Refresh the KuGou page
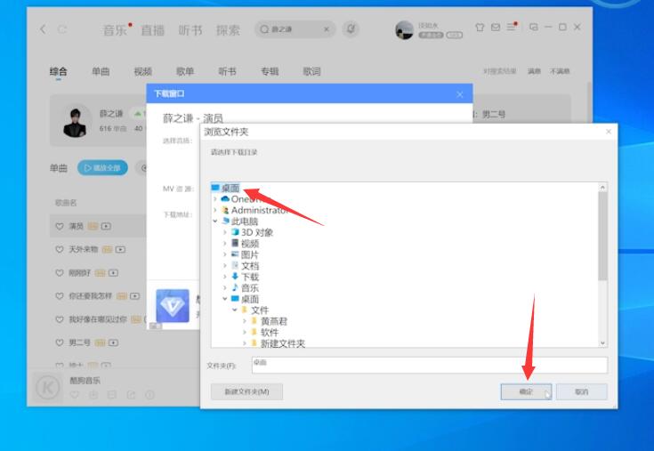The image size is (654, 451). (x=62, y=29)
